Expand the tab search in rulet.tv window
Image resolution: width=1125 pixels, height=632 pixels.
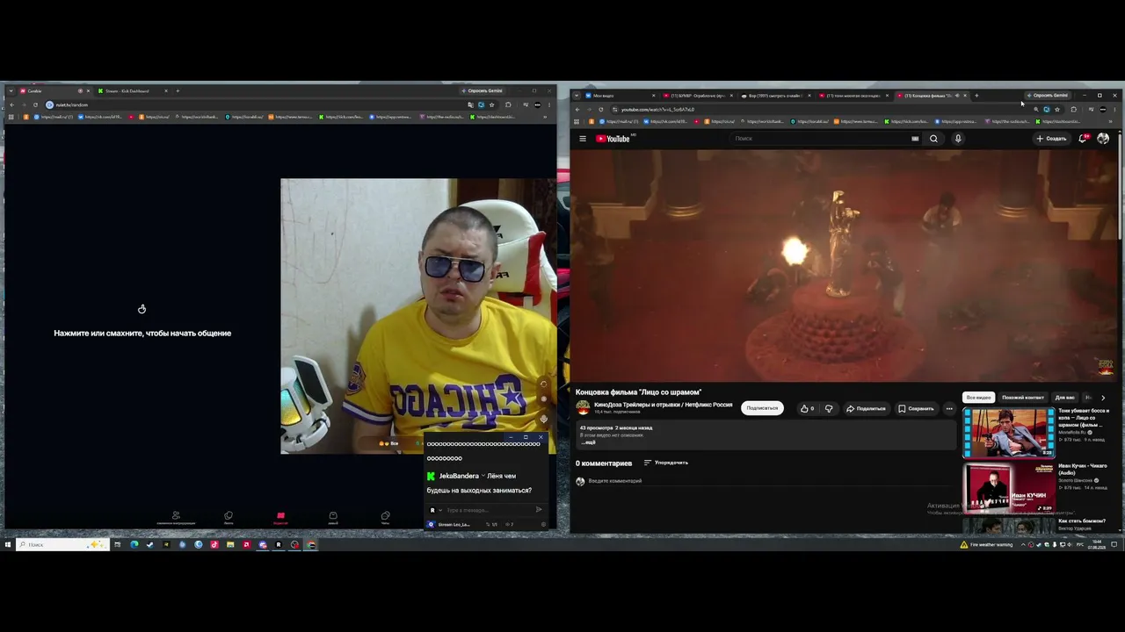11,90
